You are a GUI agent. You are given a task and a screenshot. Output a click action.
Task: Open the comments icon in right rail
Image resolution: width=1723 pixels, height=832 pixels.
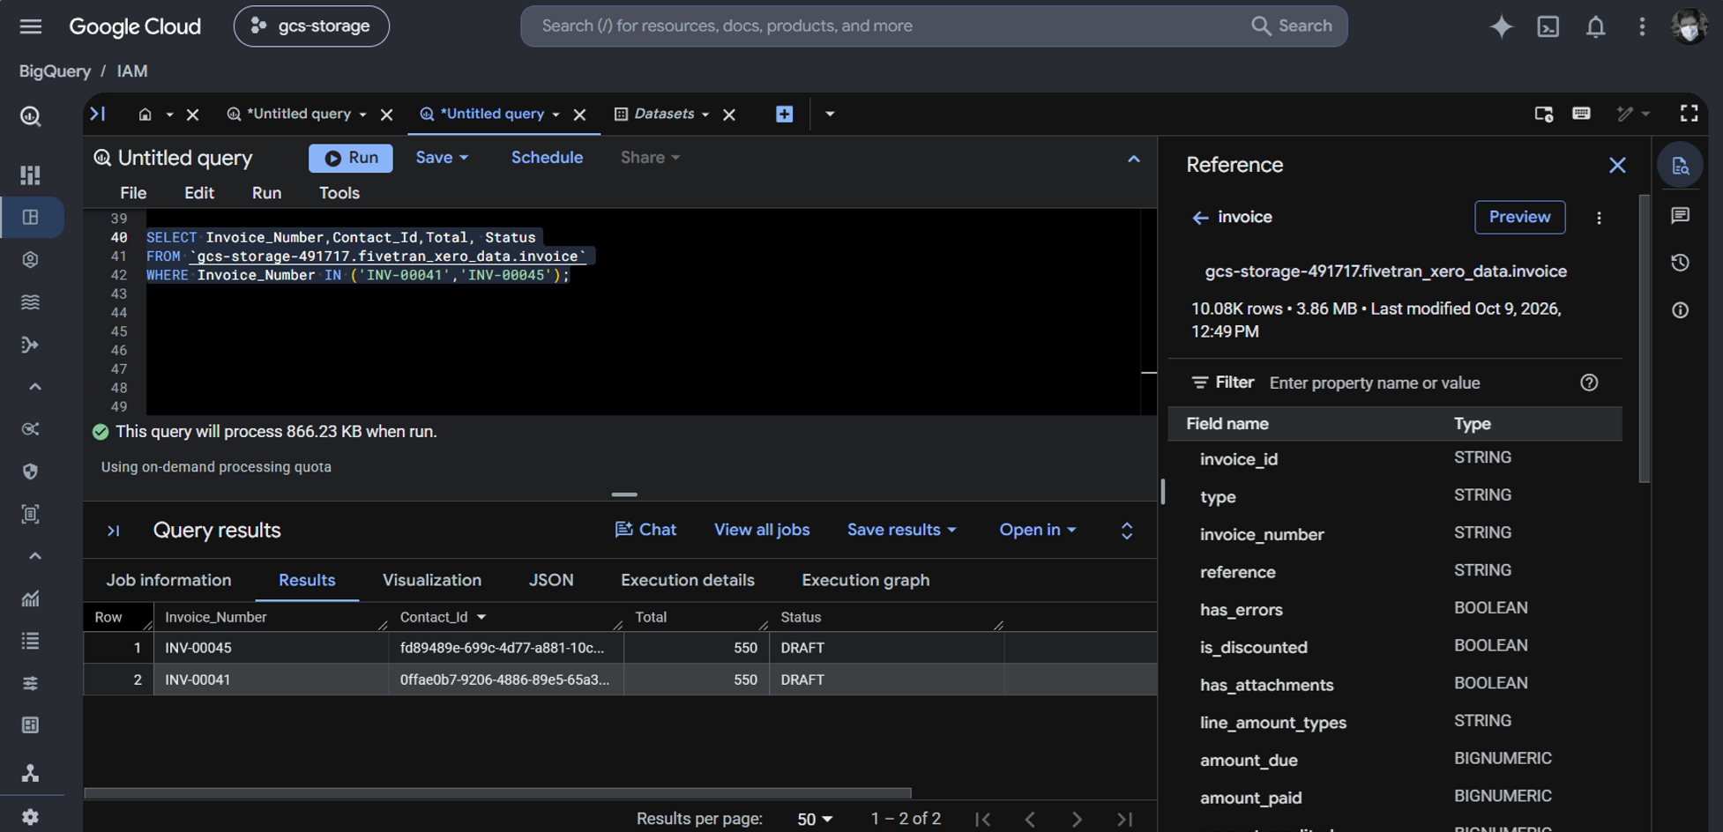(1680, 215)
